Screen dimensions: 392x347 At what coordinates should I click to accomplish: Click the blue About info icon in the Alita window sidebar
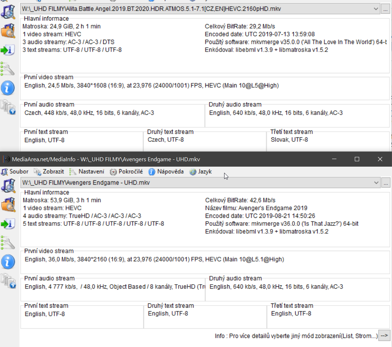pos(8,88)
